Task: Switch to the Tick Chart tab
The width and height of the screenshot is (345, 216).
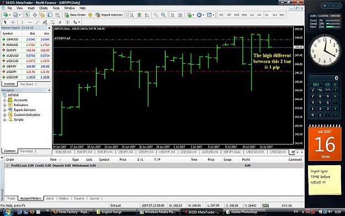Action: click(26, 84)
